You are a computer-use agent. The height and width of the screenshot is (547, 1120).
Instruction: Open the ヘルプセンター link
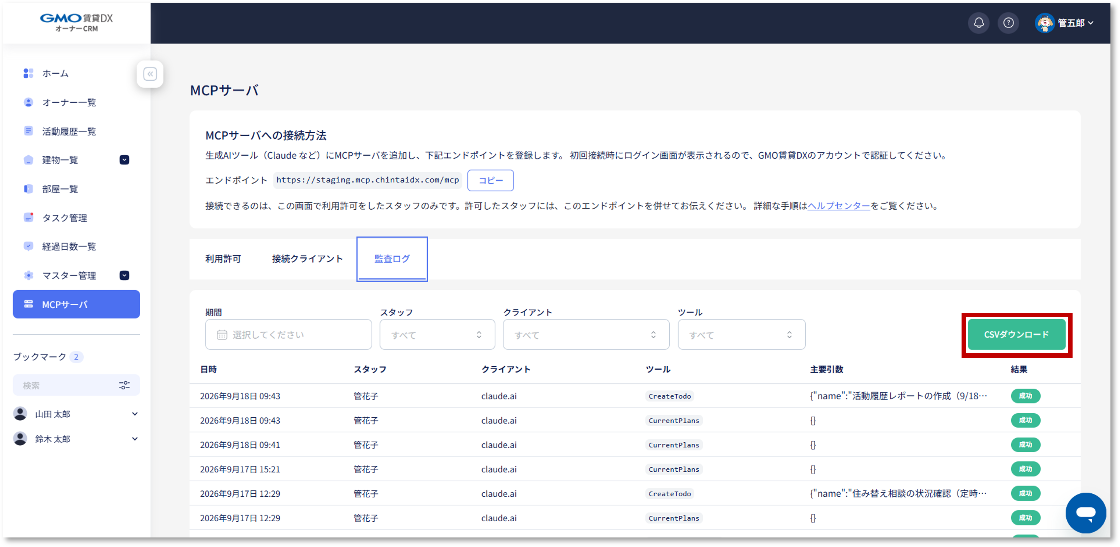pos(838,206)
